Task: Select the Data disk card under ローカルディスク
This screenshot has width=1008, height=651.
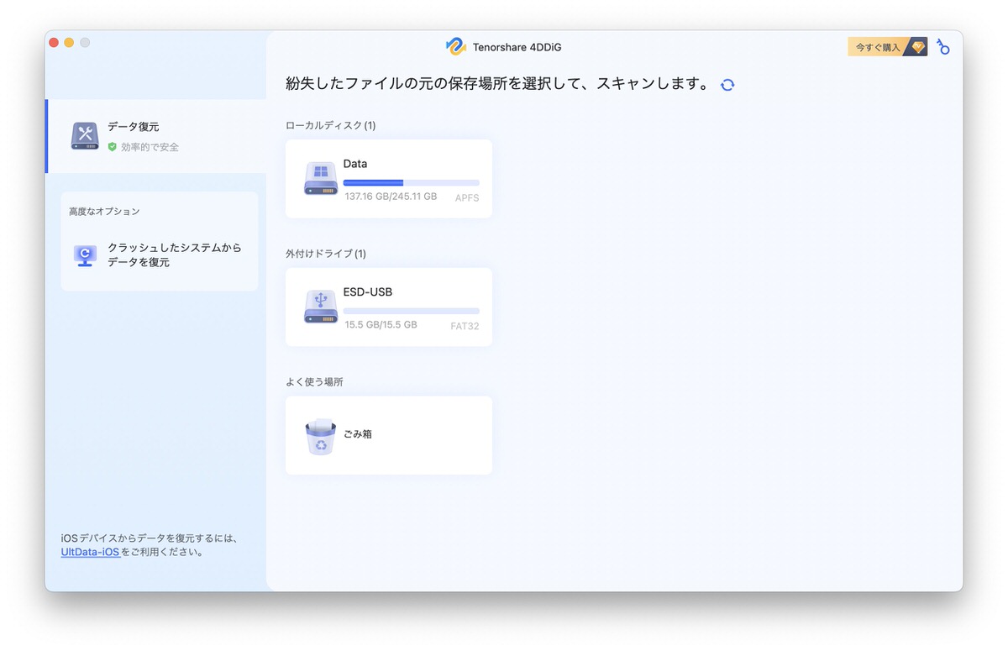Action: tap(388, 178)
